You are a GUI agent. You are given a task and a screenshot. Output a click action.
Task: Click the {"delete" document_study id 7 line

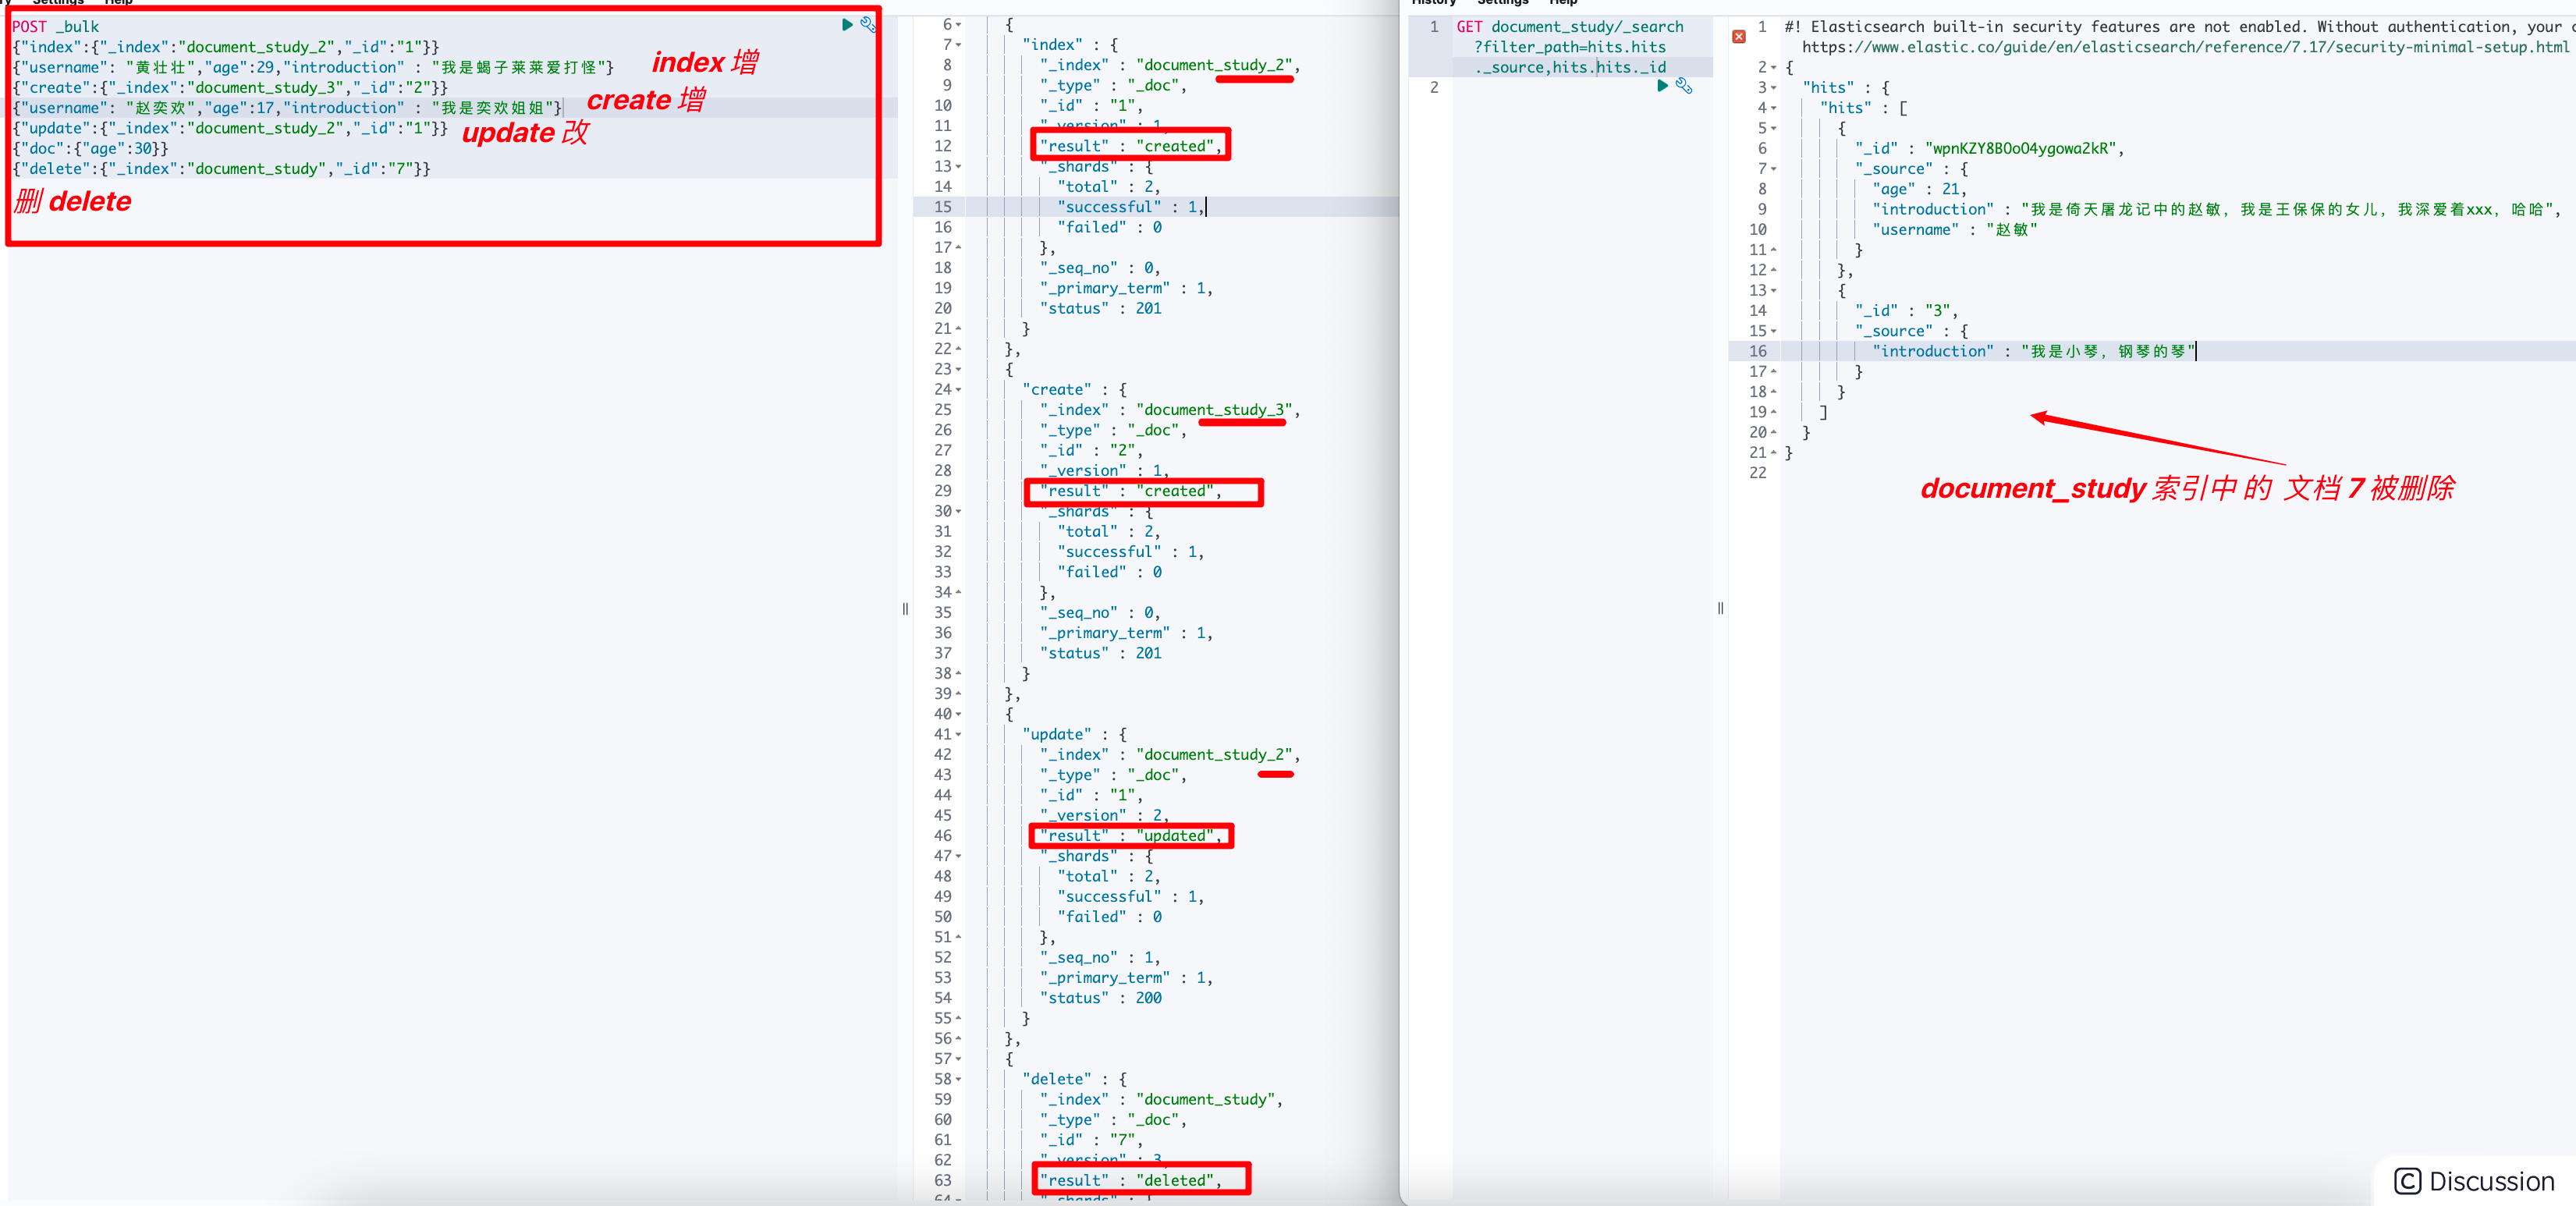tap(222, 169)
